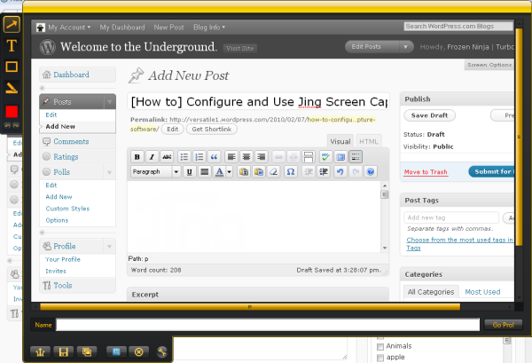Align text right in editor
The image size is (532, 363).
(262, 157)
